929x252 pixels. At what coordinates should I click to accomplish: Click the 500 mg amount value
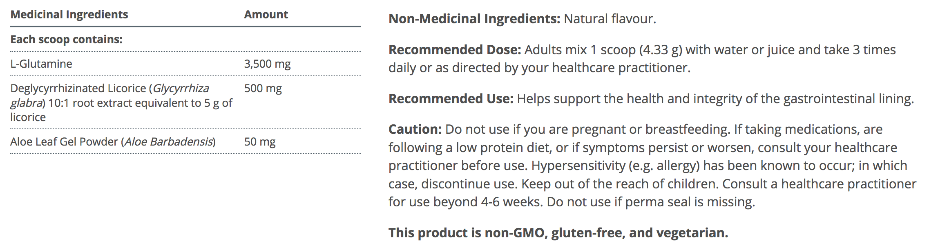pyautogui.click(x=263, y=88)
